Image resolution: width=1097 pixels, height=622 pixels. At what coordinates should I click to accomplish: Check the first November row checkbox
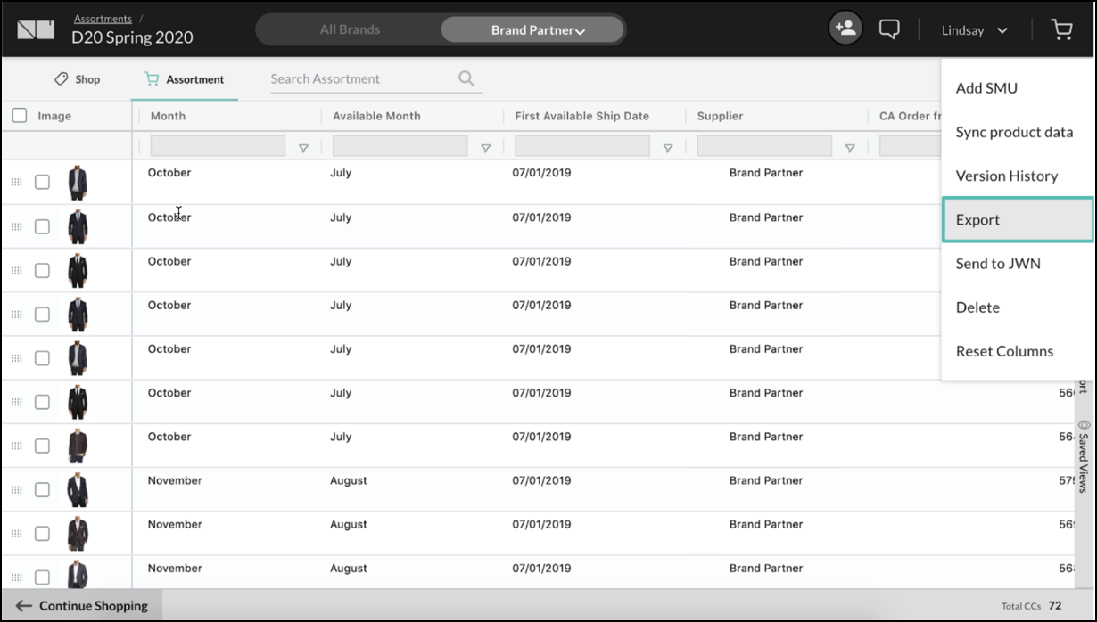click(42, 489)
